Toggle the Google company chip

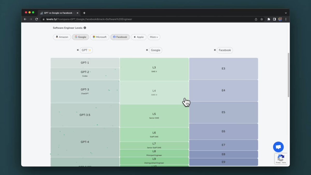81,37
